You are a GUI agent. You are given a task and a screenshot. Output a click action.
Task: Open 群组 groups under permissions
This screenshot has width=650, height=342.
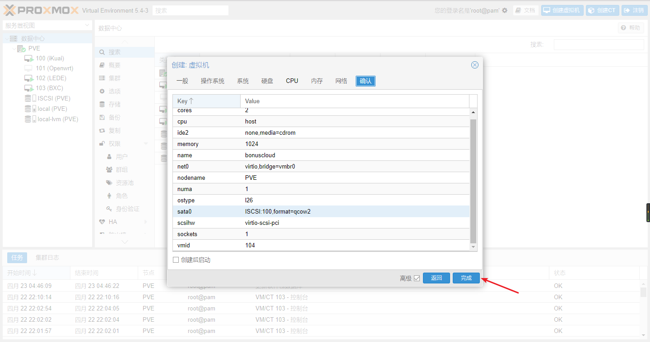point(124,170)
